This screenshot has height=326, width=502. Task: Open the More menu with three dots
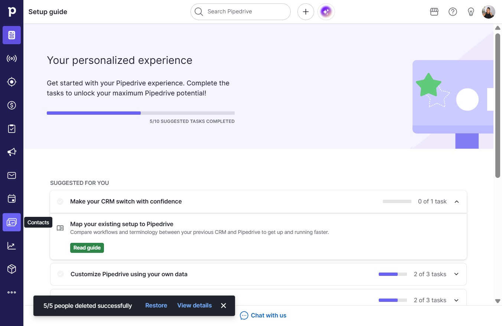click(x=12, y=293)
